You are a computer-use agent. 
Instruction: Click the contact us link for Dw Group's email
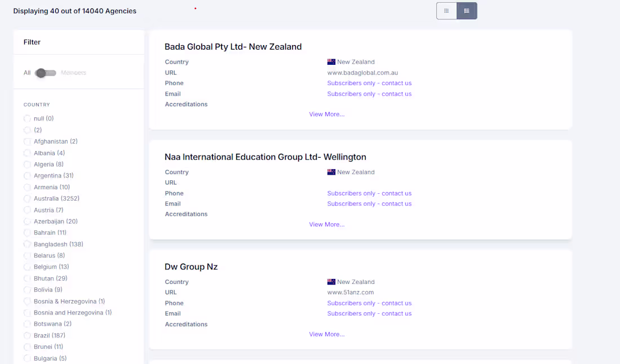(369, 313)
